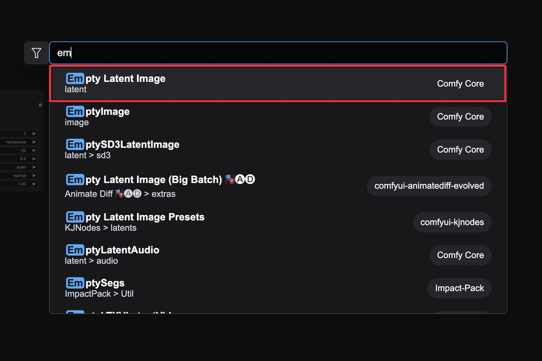The width and height of the screenshot is (542, 361).
Task: Pick the EmptySegs node from list
Action: (278, 288)
